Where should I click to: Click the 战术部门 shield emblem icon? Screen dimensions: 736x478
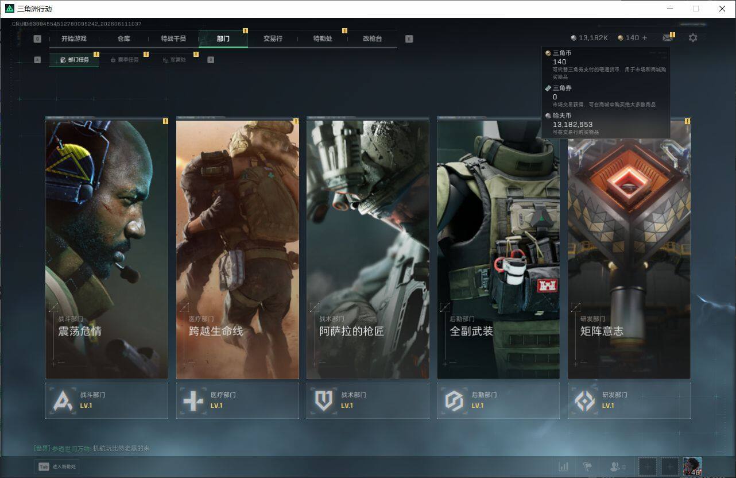tap(324, 400)
